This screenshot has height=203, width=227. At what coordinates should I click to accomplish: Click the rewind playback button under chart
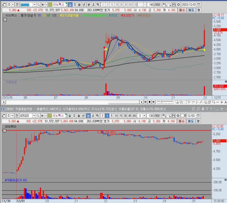[145, 102]
